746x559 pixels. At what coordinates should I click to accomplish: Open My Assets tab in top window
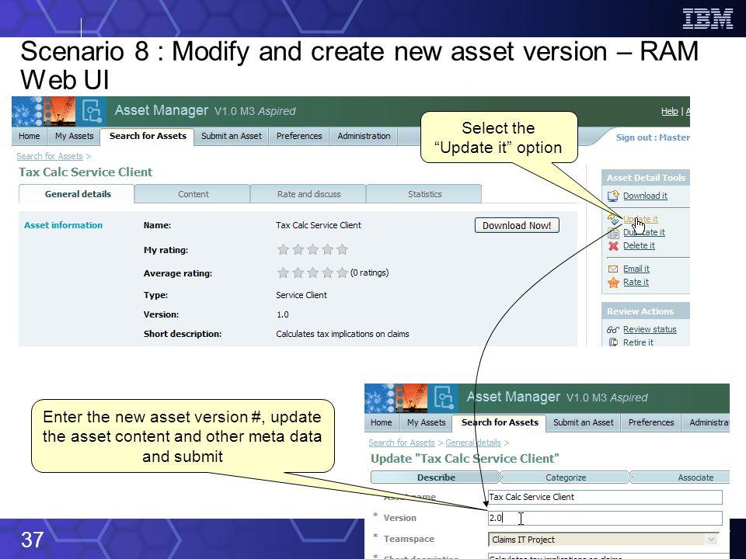75,137
